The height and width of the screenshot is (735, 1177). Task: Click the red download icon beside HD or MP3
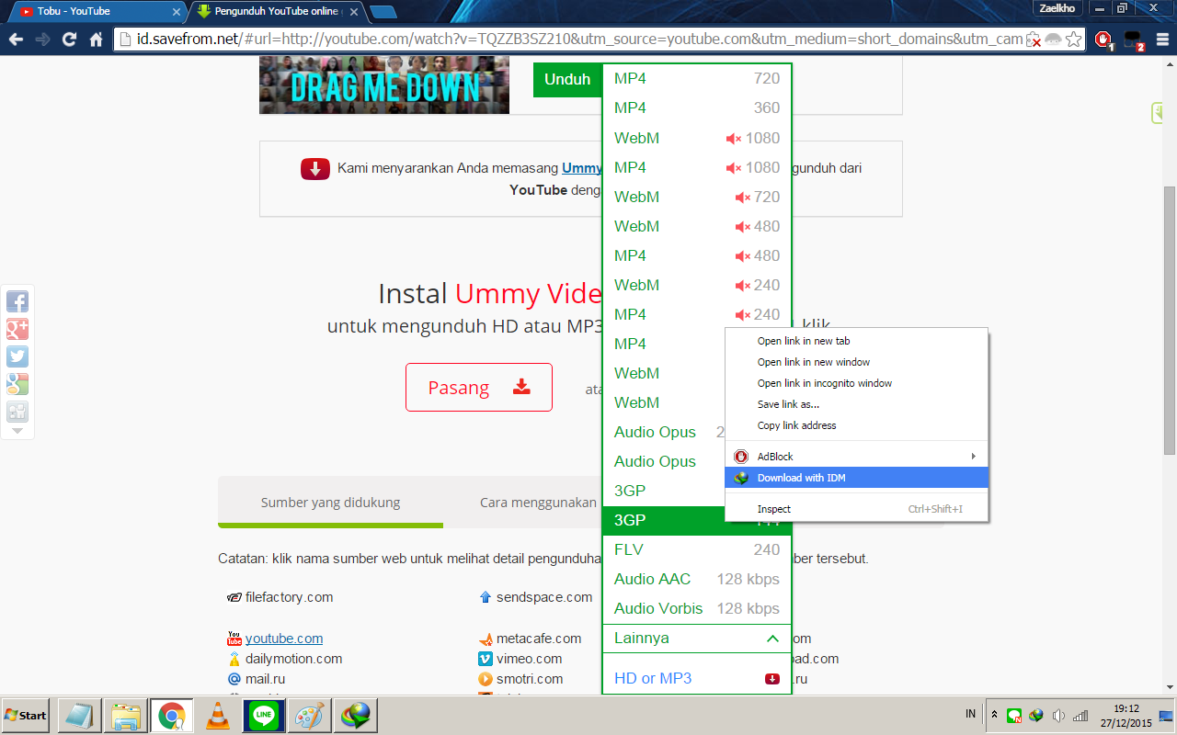[772, 679]
